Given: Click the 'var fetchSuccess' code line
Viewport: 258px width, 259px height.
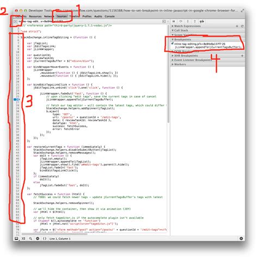Looking at the screenshot, I should point(56,194).
